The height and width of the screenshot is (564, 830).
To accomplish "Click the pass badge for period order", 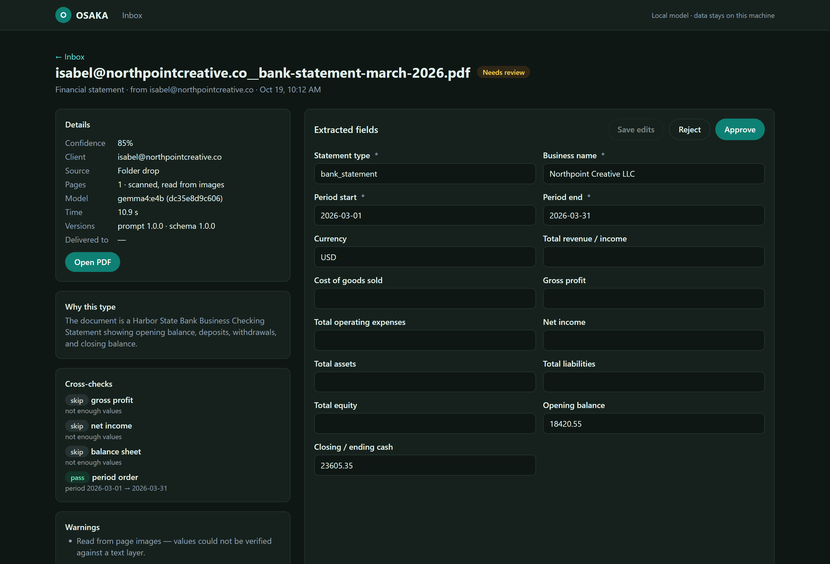I will pyautogui.click(x=77, y=477).
